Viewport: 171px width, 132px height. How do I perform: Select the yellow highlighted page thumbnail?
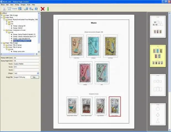158,56
